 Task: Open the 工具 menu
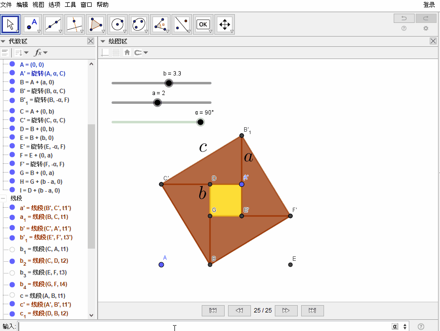(x=70, y=4)
